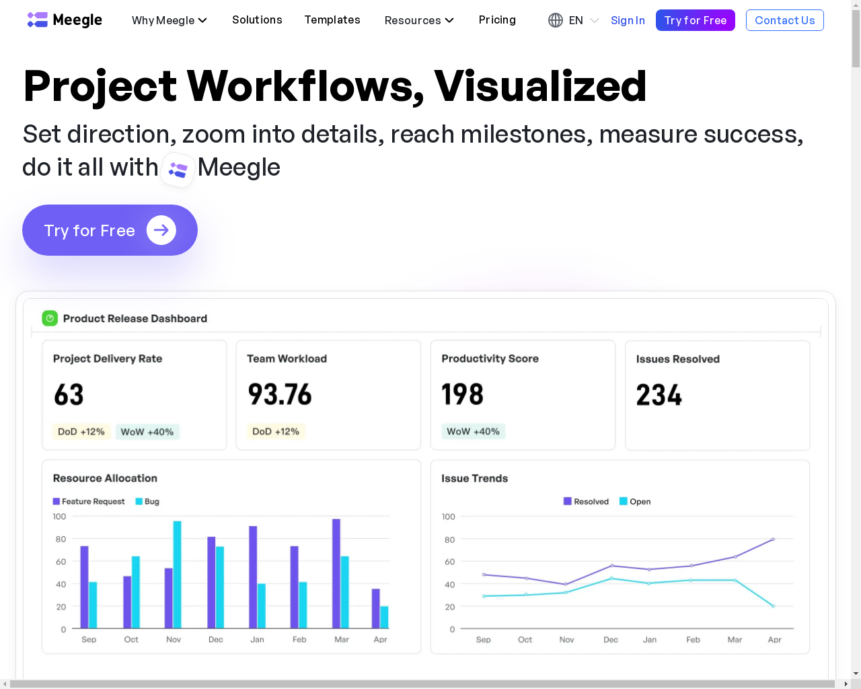Click the header Try for Free button
861x689 pixels.
tap(696, 20)
